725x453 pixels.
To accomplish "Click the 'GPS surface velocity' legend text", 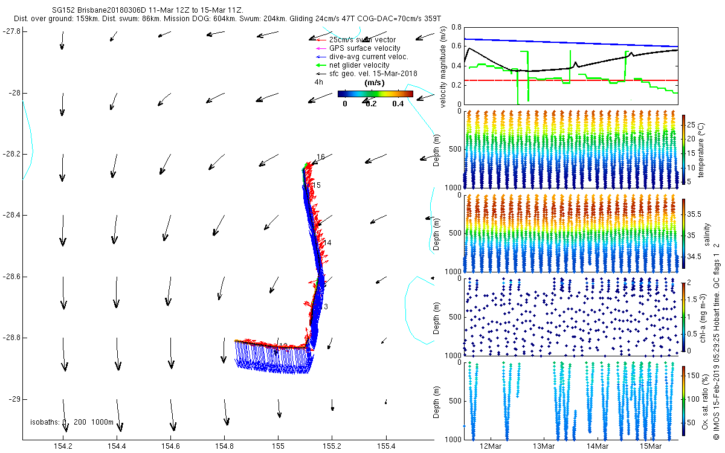I will coord(364,48).
